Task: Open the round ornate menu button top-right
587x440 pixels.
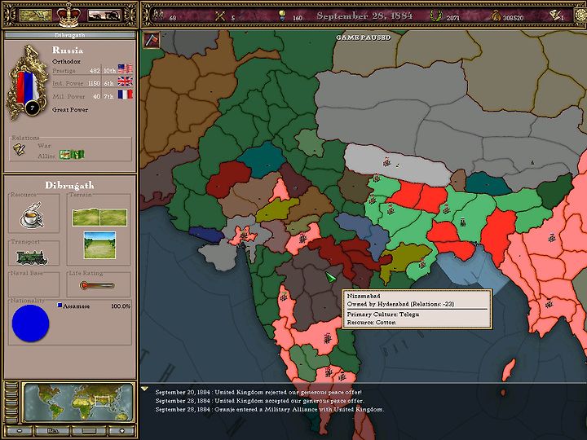Action: point(580,15)
